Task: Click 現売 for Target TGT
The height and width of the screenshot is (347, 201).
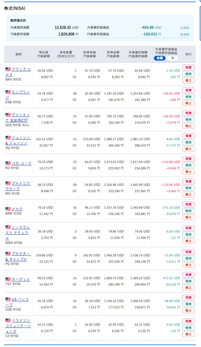Action: [x=188, y=281]
